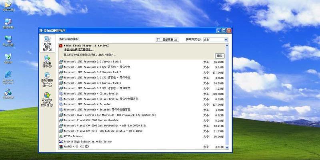This screenshot has width=320, height=160.
Task: Select .NET Framework 4 Extended 简体中文语言包
Action: (x=142, y=110)
